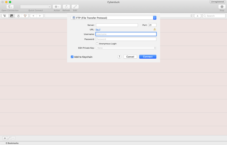The height and width of the screenshot is (145, 227).
Task: Show the Bookmarks view
Action: pyautogui.click(x=12, y=16)
